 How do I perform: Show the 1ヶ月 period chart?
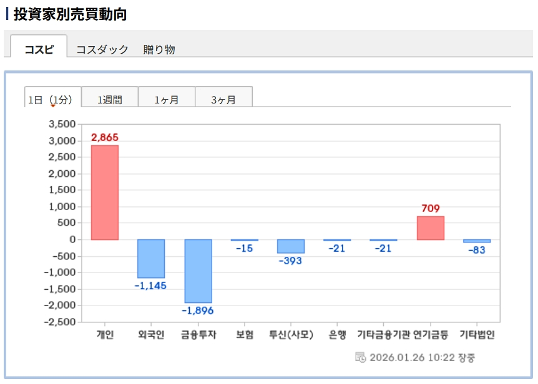click(167, 99)
